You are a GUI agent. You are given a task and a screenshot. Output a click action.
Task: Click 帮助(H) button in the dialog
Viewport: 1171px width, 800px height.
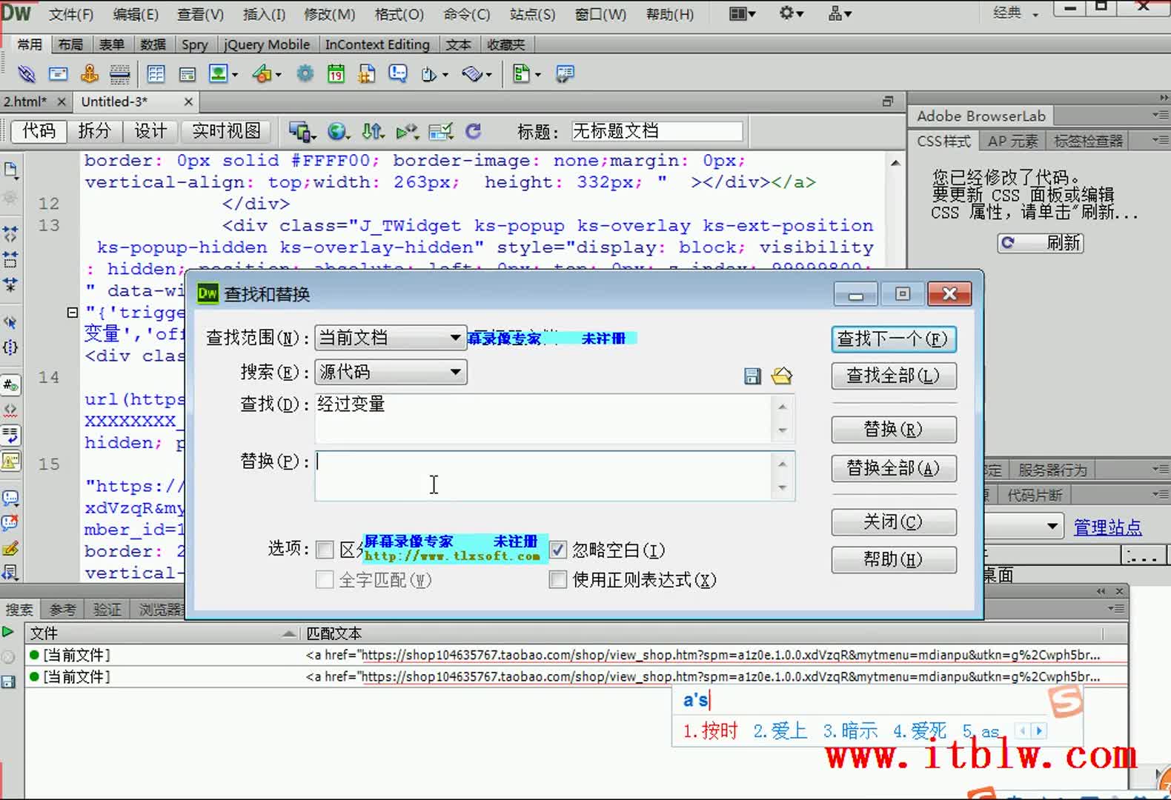pyautogui.click(x=894, y=559)
